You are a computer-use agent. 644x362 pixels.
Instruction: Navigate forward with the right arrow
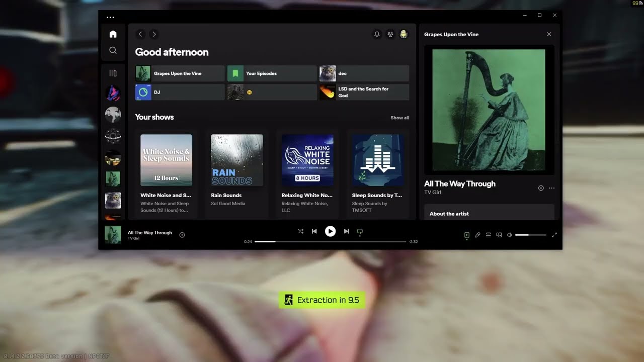(x=154, y=34)
